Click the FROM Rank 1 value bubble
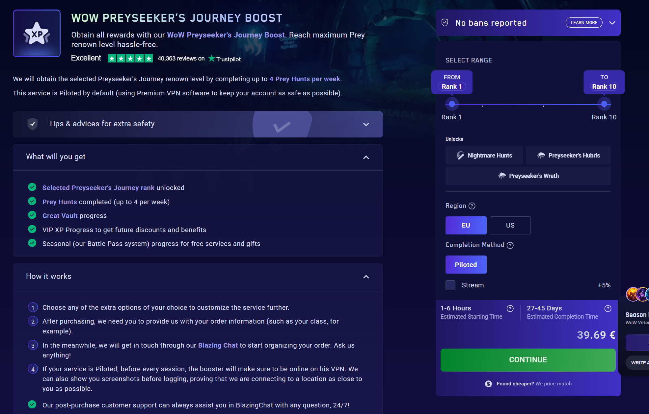 (x=452, y=82)
